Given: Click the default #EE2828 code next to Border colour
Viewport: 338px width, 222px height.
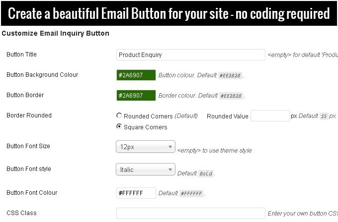Looking at the screenshot, I should point(231,96).
